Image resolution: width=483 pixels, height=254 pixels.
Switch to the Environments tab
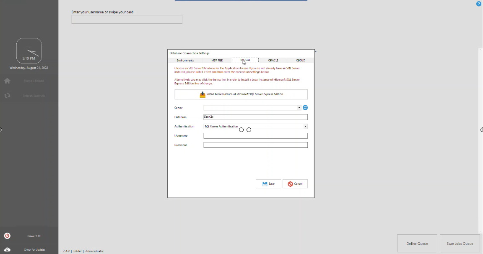click(185, 61)
